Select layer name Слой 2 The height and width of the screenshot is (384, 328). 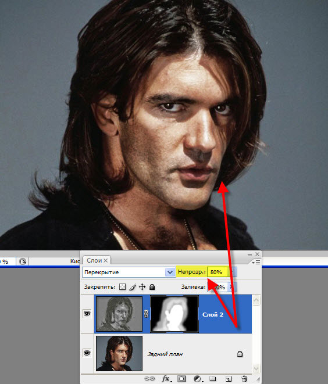point(213,314)
